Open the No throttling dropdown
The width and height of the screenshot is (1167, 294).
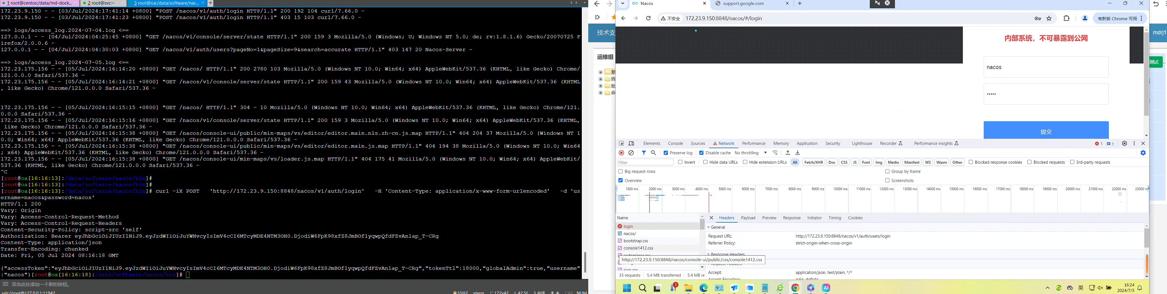(751, 153)
